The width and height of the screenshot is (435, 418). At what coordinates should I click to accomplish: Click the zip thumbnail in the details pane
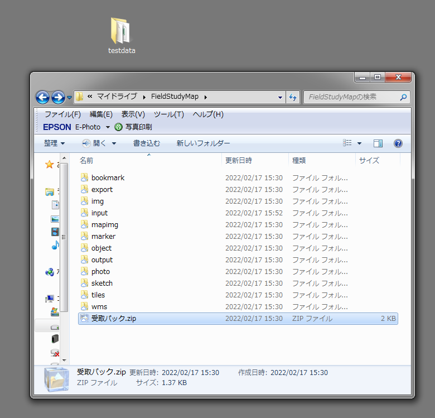click(x=56, y=379)
